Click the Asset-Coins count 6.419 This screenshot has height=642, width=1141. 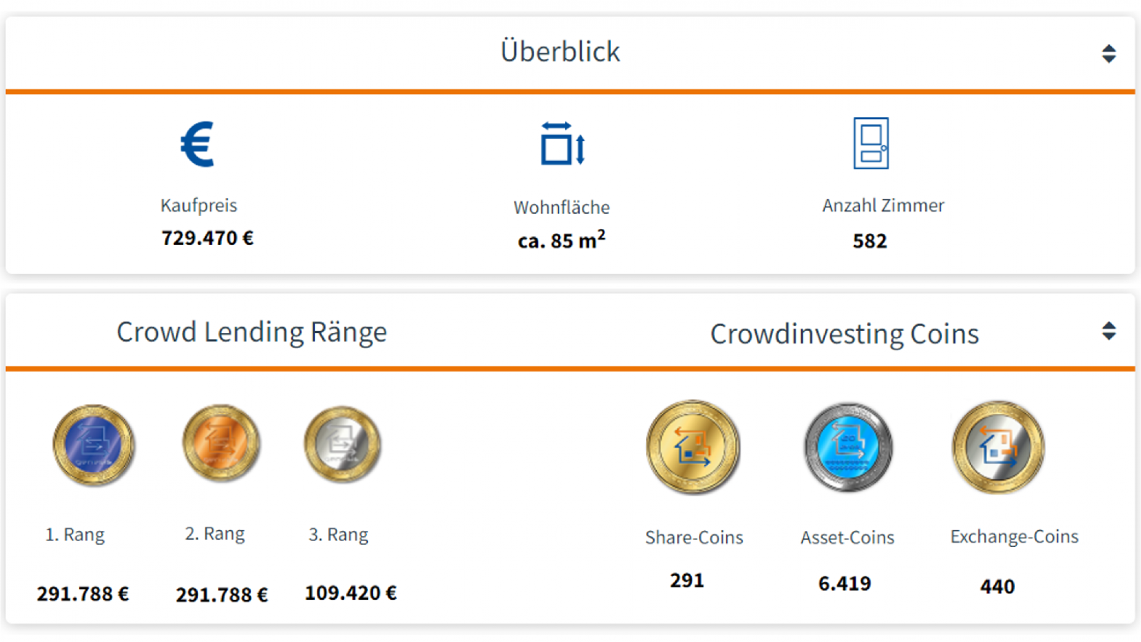click(844, 584)
